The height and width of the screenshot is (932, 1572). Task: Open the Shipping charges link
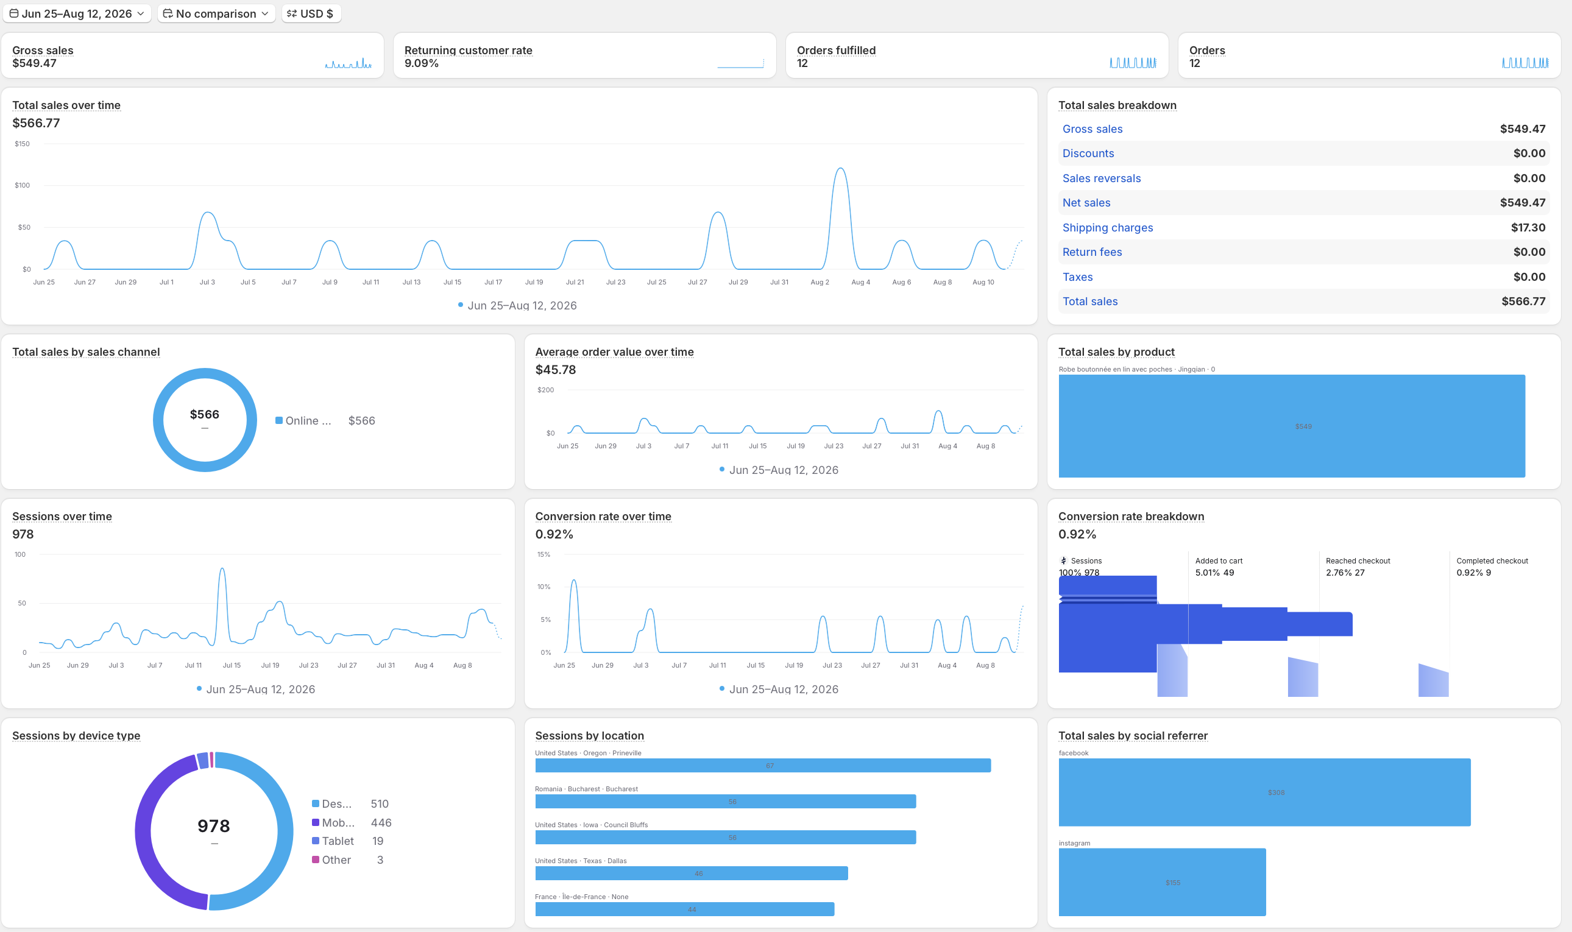pyautogui.click(x=1107, y=227)
